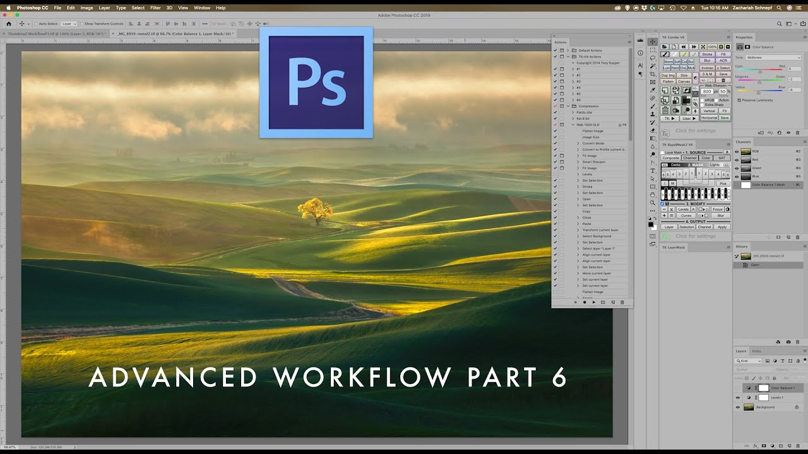Select the Eyedropper tool
Screen dimensions: 808x454
(653, 90)
